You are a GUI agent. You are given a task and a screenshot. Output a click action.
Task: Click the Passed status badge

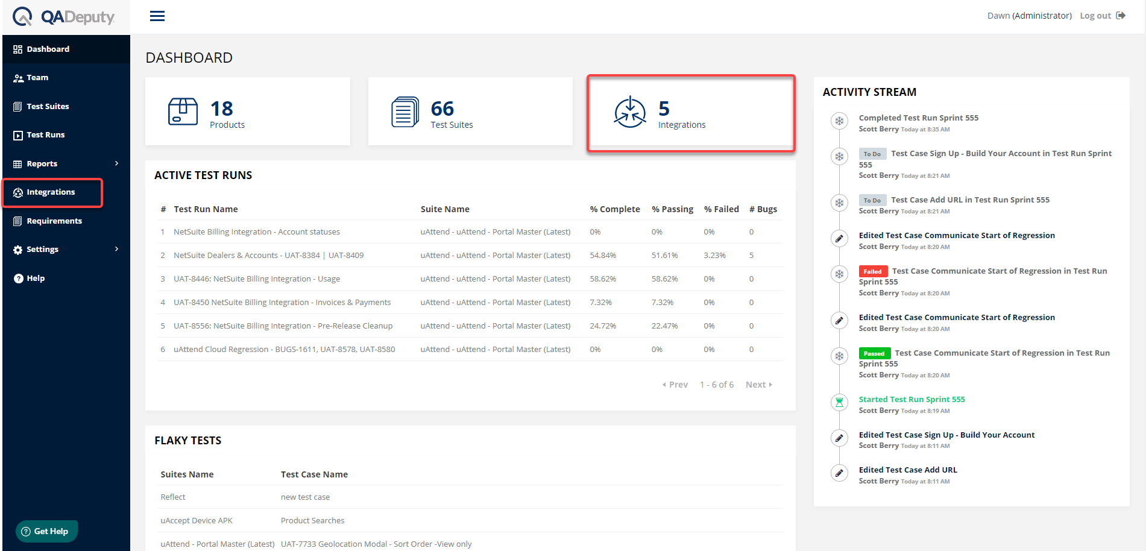[874, 354]
